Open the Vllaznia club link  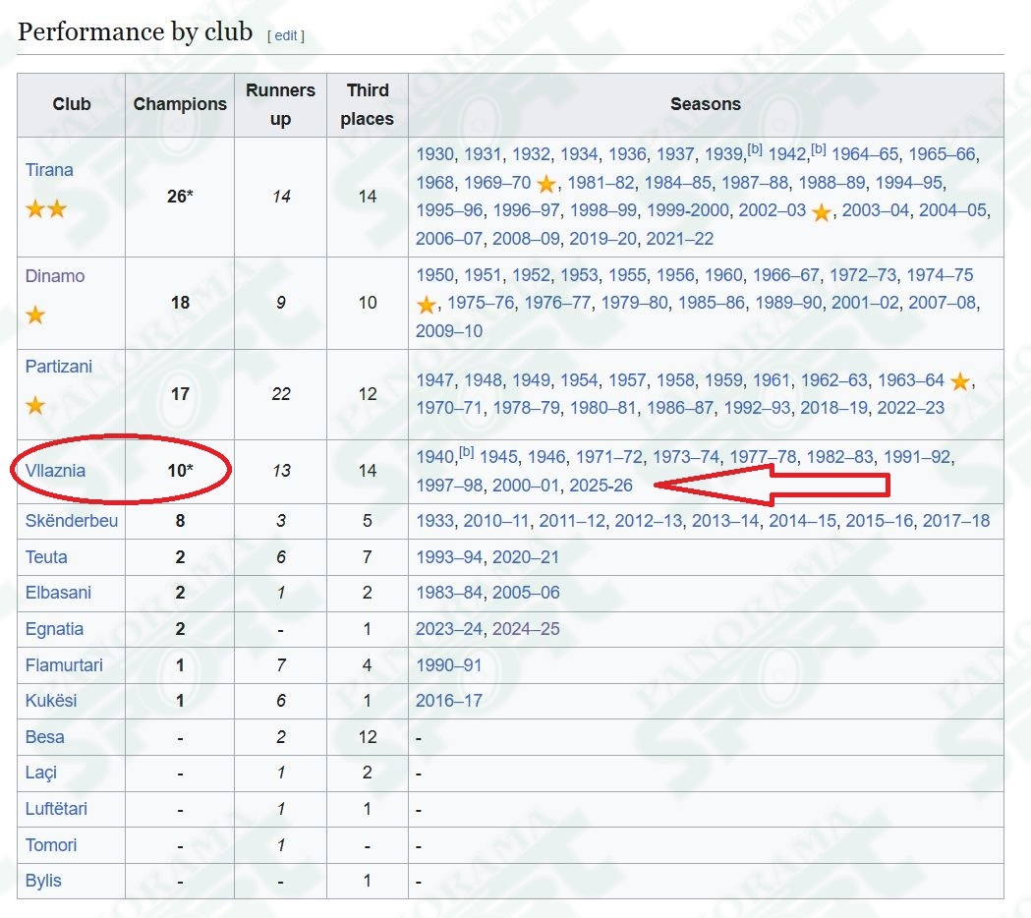(55, 471)
